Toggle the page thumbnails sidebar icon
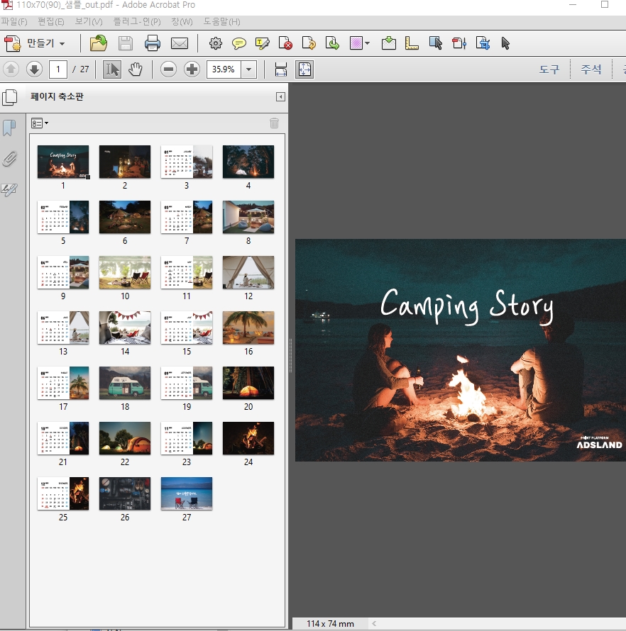626x631 pixels. [9, 97]
